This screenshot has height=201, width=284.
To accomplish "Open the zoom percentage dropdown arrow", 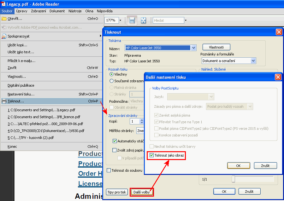I will pyautogui.click(x=120, y=20).
